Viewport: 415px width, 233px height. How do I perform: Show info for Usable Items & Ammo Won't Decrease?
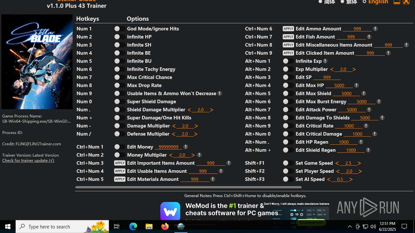click(219, 94)
